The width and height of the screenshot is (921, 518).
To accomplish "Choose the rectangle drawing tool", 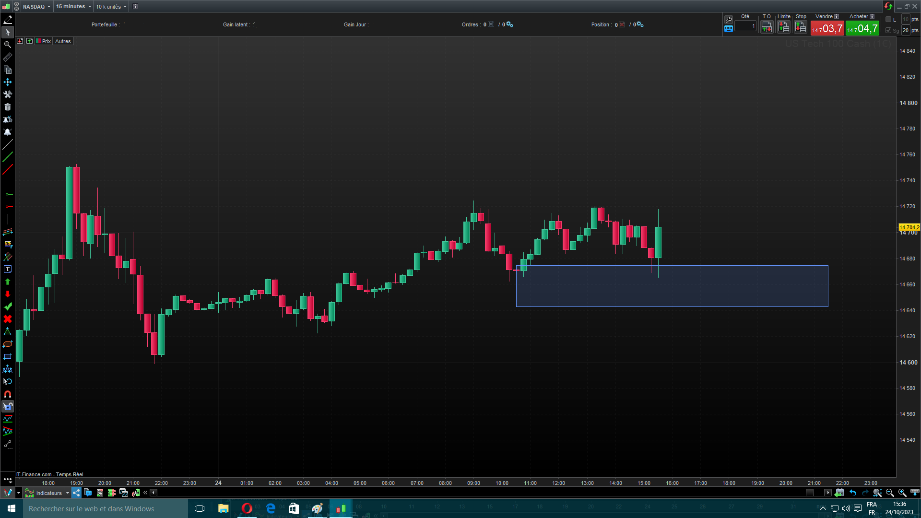I will point(7,356).
